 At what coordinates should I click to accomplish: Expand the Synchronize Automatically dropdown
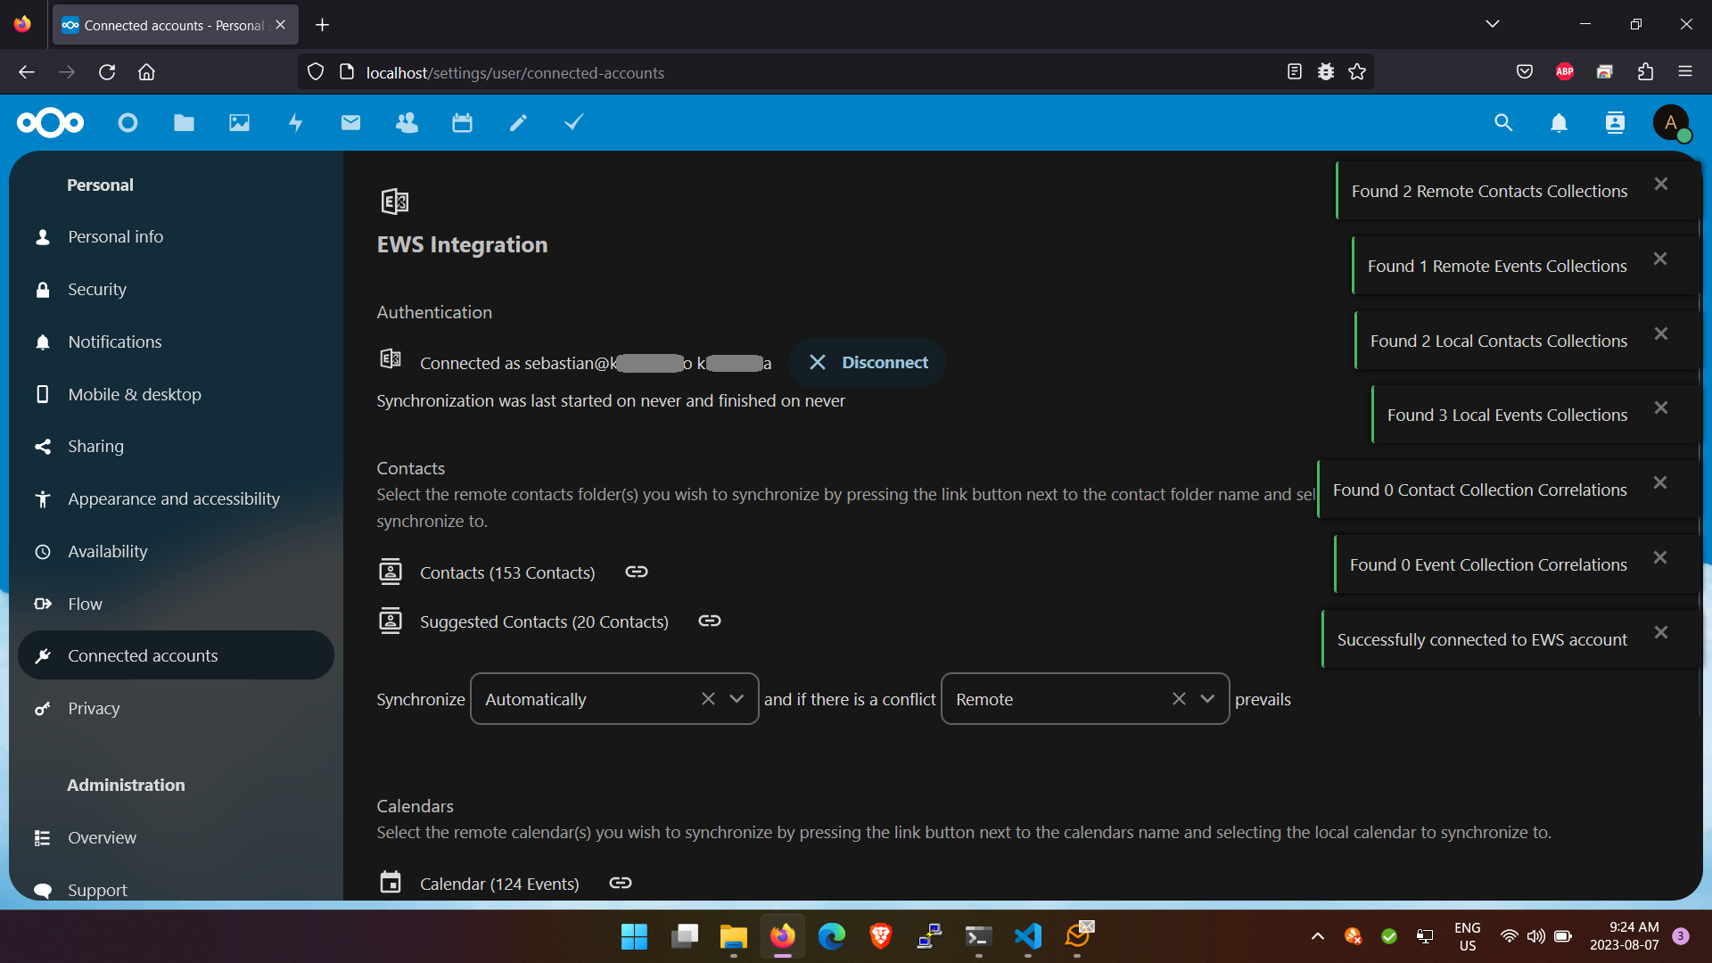(x=737, y=699)
